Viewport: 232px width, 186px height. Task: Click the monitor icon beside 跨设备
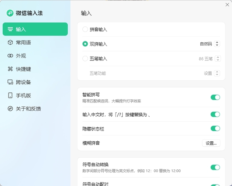coord(10,82)
